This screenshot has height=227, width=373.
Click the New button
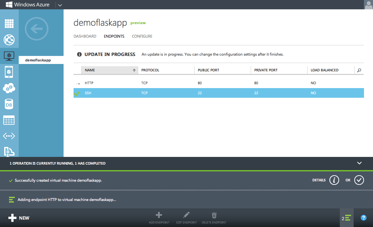[x=19, y=218]
